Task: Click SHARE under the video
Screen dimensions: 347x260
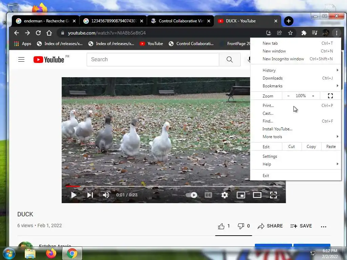Action: tap(270, 226)
